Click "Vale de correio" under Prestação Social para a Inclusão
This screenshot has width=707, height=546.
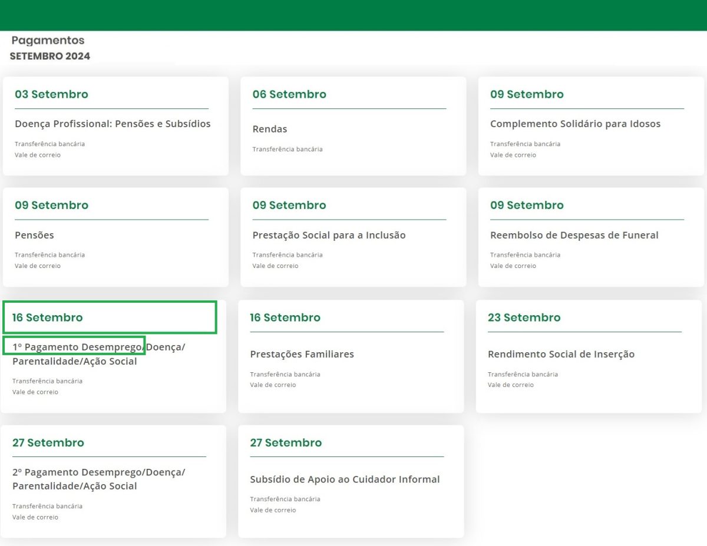[x=275, y=266]
